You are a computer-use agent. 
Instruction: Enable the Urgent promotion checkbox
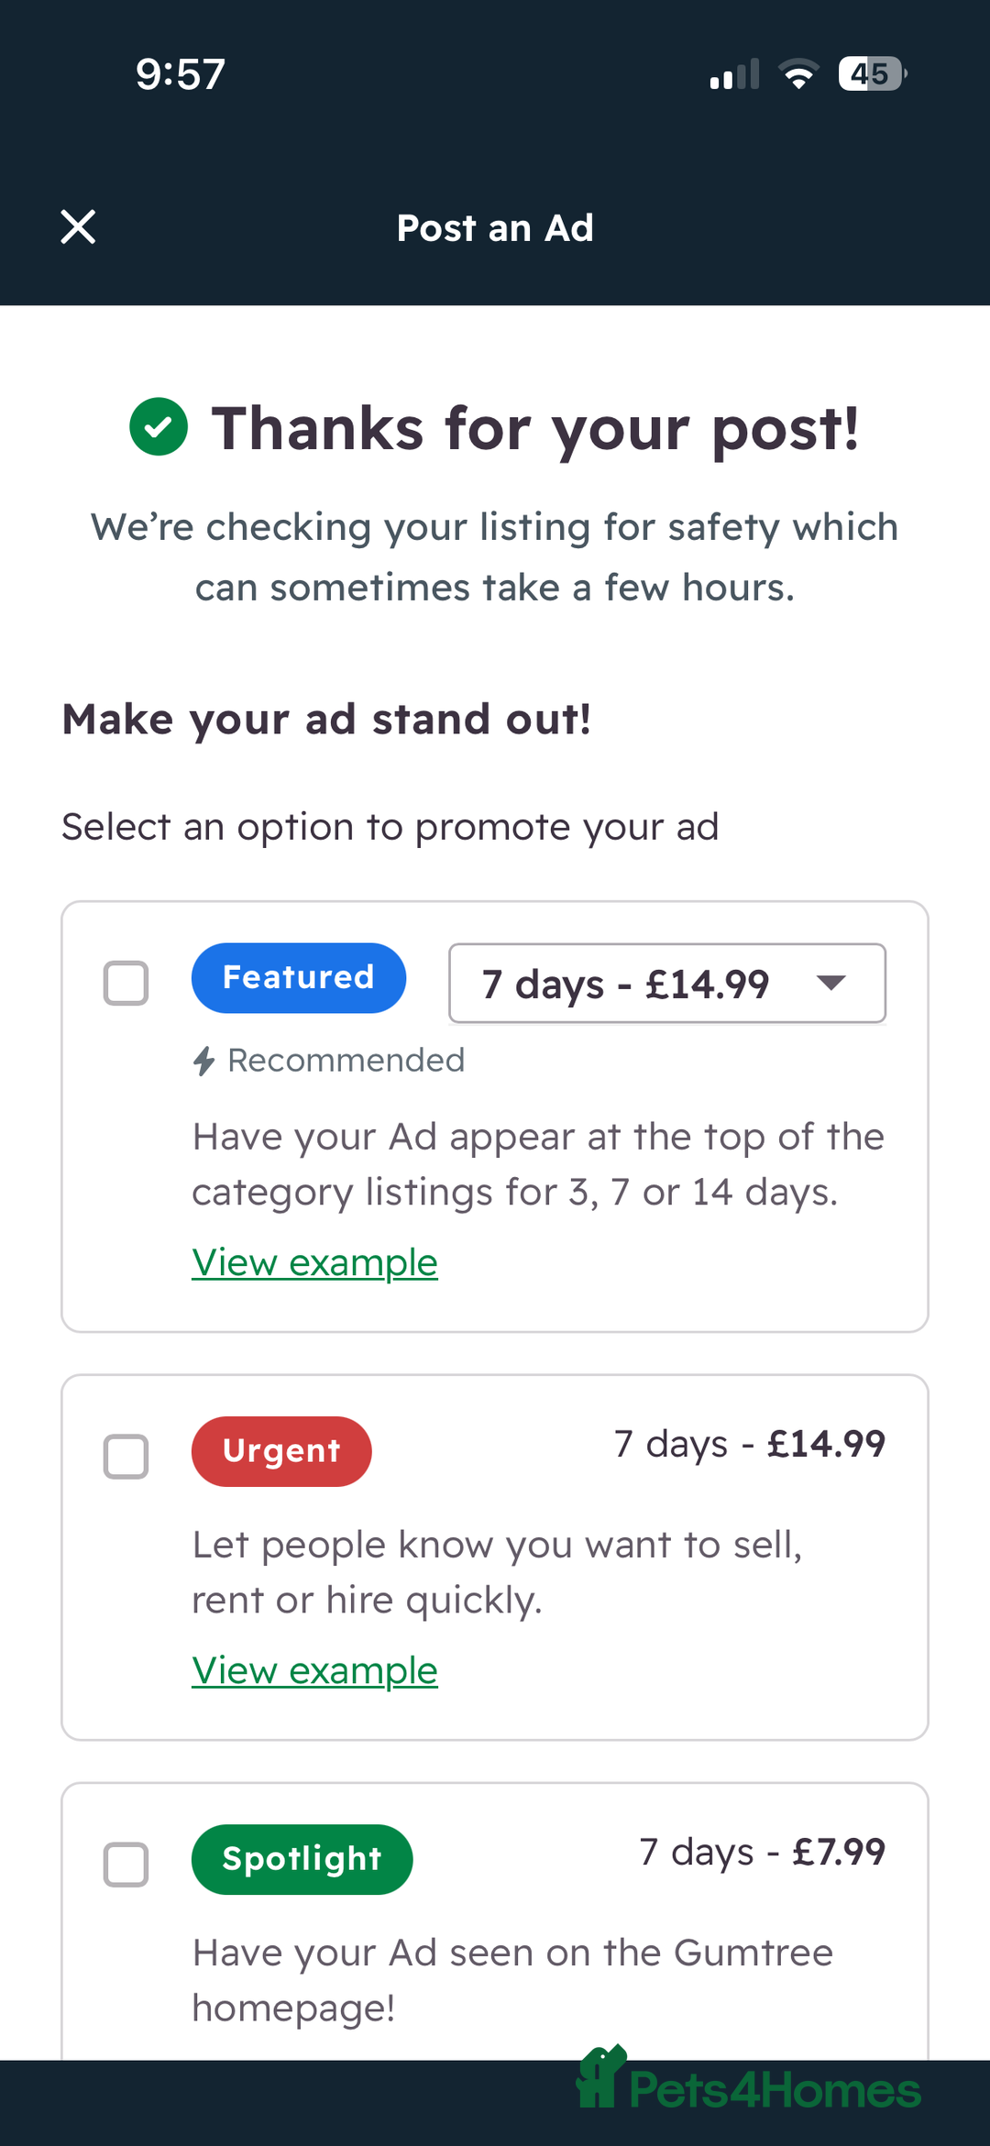point(126,1457)
